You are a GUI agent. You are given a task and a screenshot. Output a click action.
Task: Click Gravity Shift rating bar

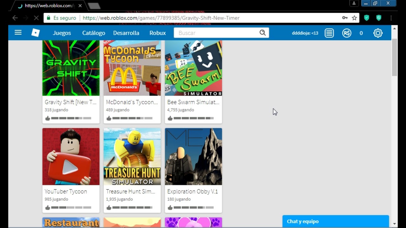coord(71,118)
